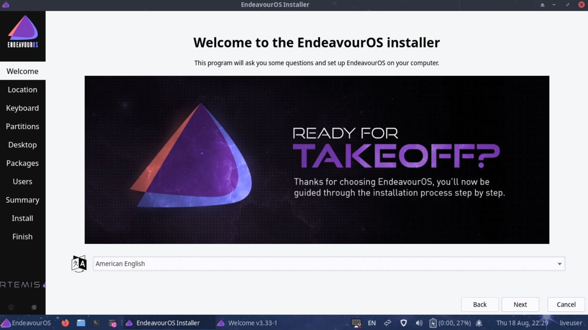Select the Install step in sidebar
Screen dimensions: 588x330
23,218
